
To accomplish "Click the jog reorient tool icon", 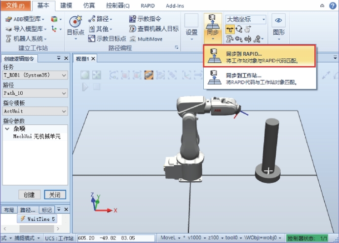I will coord(248,39).
